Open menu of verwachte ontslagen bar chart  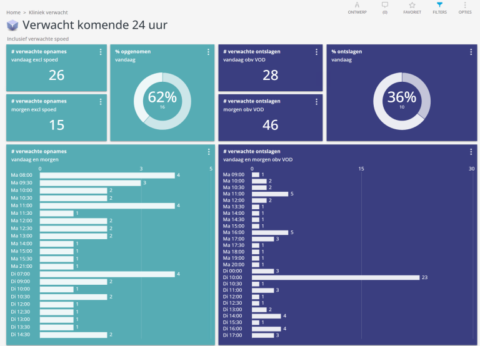tap(471, 152)
